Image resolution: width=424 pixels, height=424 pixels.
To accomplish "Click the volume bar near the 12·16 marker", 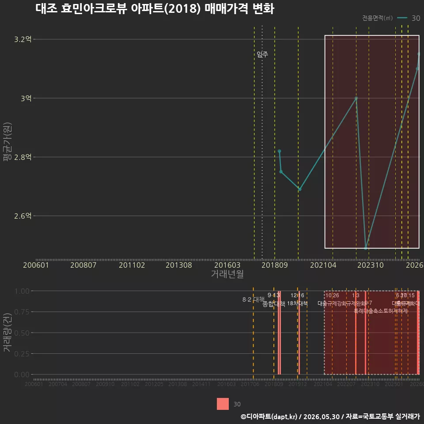I will [299, 333].
